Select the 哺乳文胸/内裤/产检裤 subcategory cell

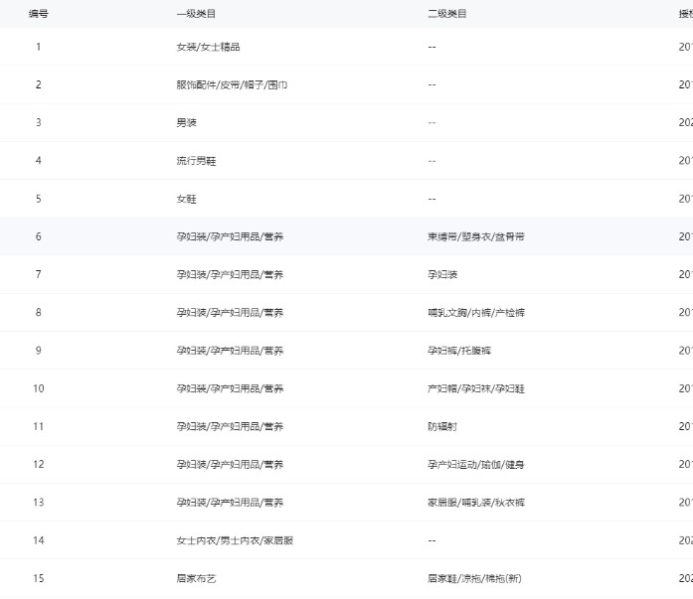tap(476, 313)
